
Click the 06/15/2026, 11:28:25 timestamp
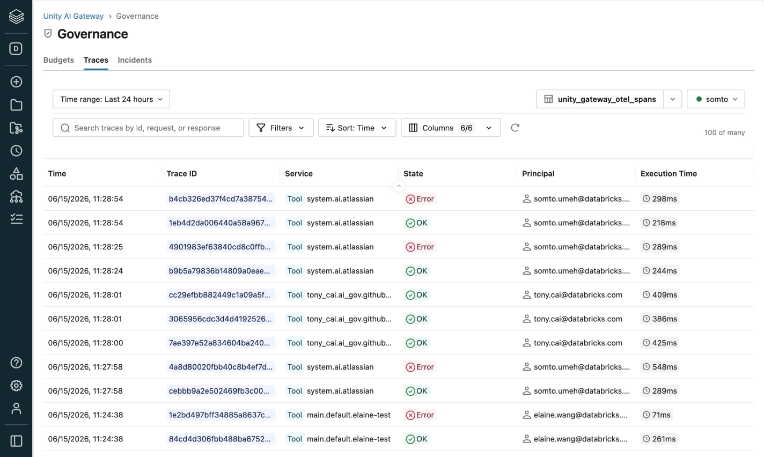click(85, 247)
